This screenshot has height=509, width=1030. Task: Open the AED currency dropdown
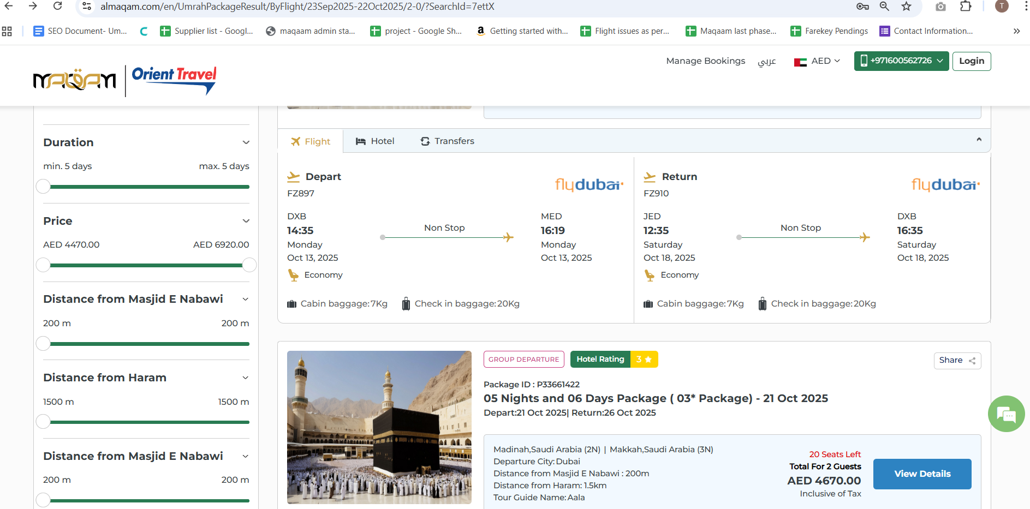click(x=817, y=61)
